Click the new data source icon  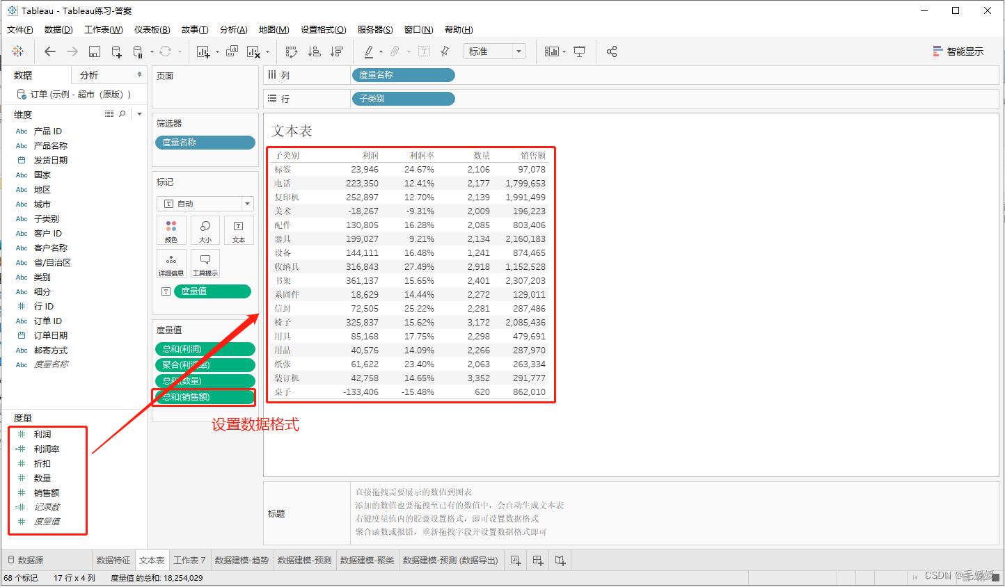(116, 51)
